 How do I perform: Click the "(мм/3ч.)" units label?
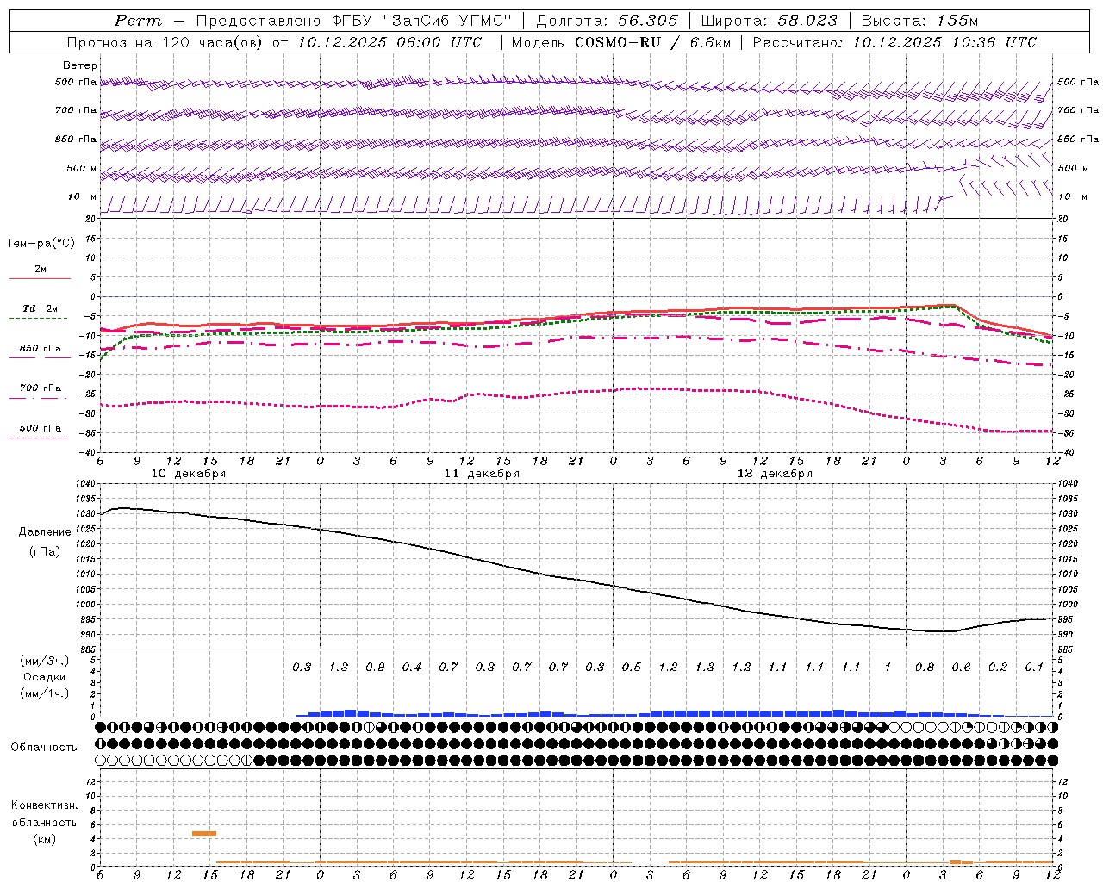[x=45, y=661]
